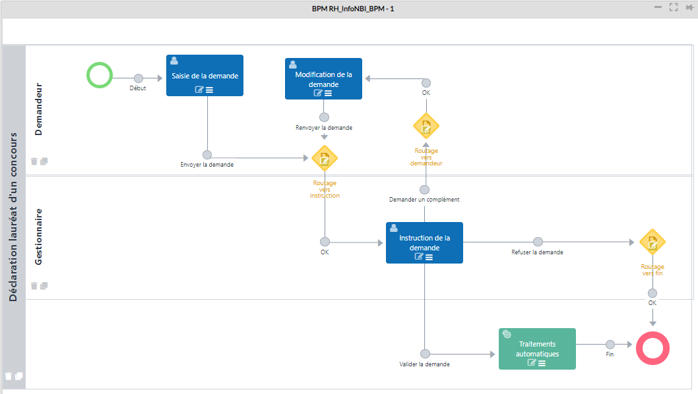Duplicate the Gestionnaire lane with copy icon
Screen dimensions: 698x394
point(44,286)
